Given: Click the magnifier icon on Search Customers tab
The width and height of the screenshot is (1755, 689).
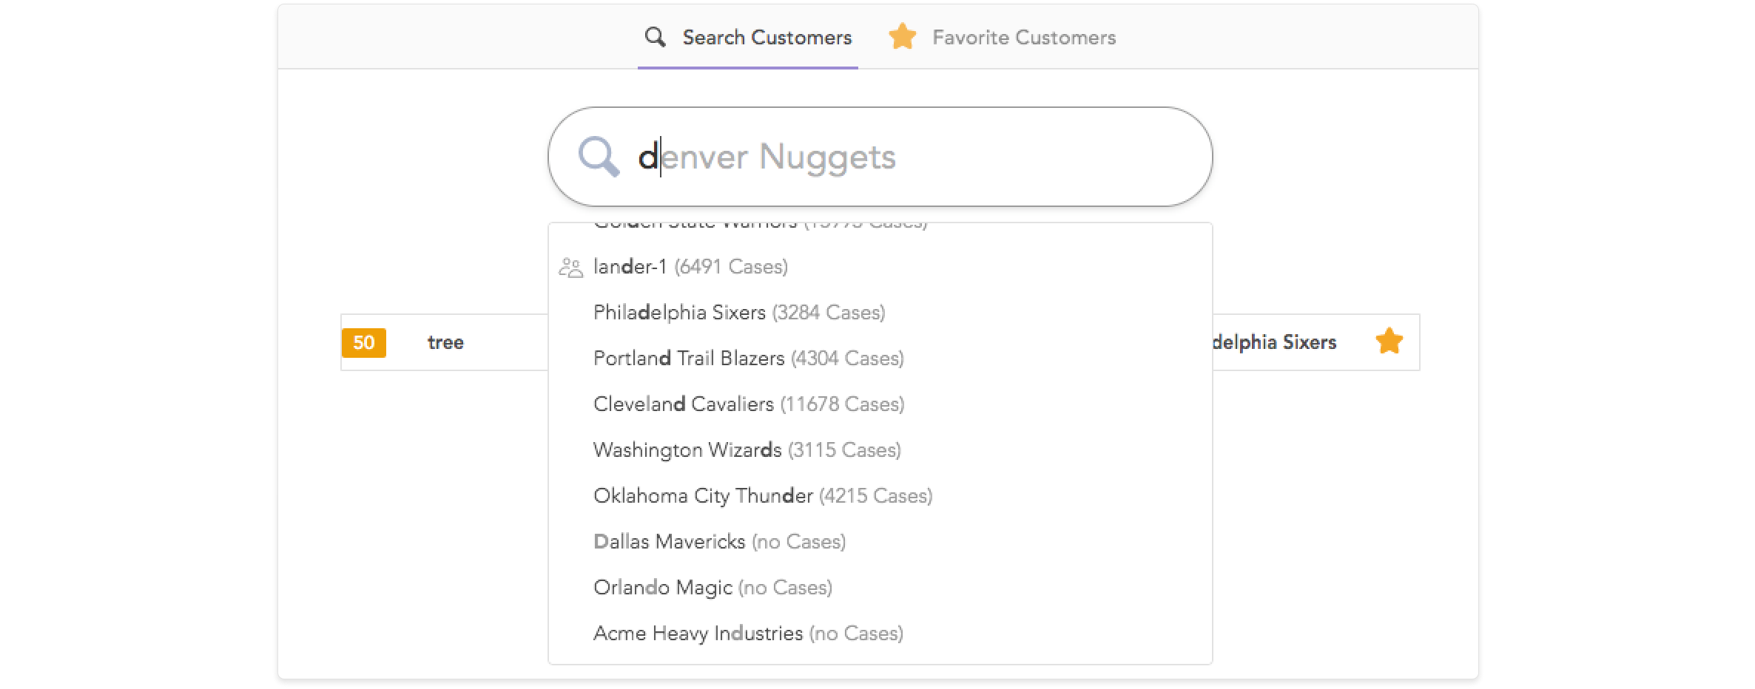Looking at the screenshot, I should [x=655, y=37].
